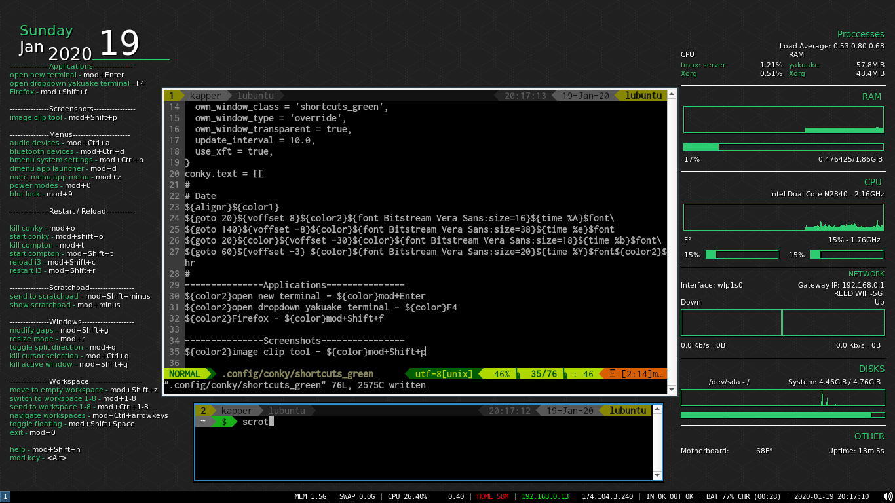Click 'CPU 26.40%' in i3 status bar
The width and height of the screenshot is (895, 503).
(x=408, y=497)
